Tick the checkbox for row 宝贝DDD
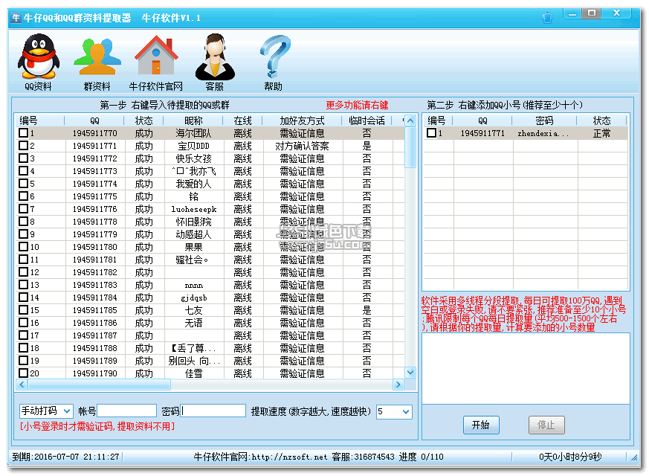The height and width of the screenshot is (476, 649). [x=24, y=146]
